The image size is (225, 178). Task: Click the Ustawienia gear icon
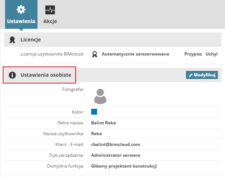click(21, 9)
